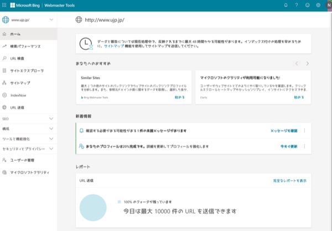Click the sitemap tree icon
The image size is (332, 231).
4,83
